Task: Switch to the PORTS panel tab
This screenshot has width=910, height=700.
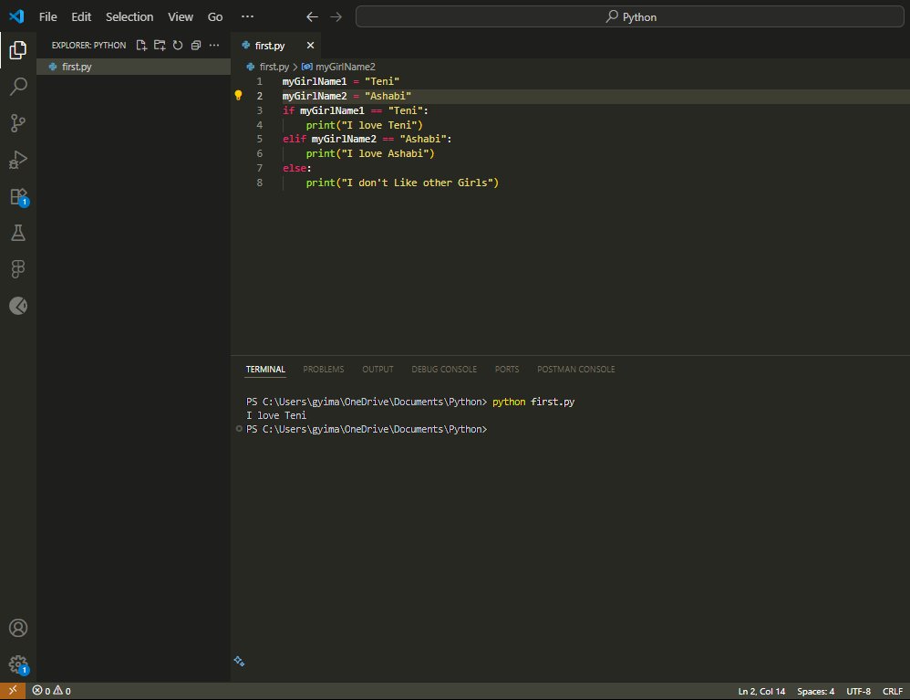Action: point(507,370)
